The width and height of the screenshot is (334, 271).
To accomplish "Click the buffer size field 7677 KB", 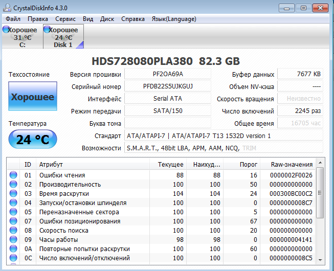I will point(300,74).
